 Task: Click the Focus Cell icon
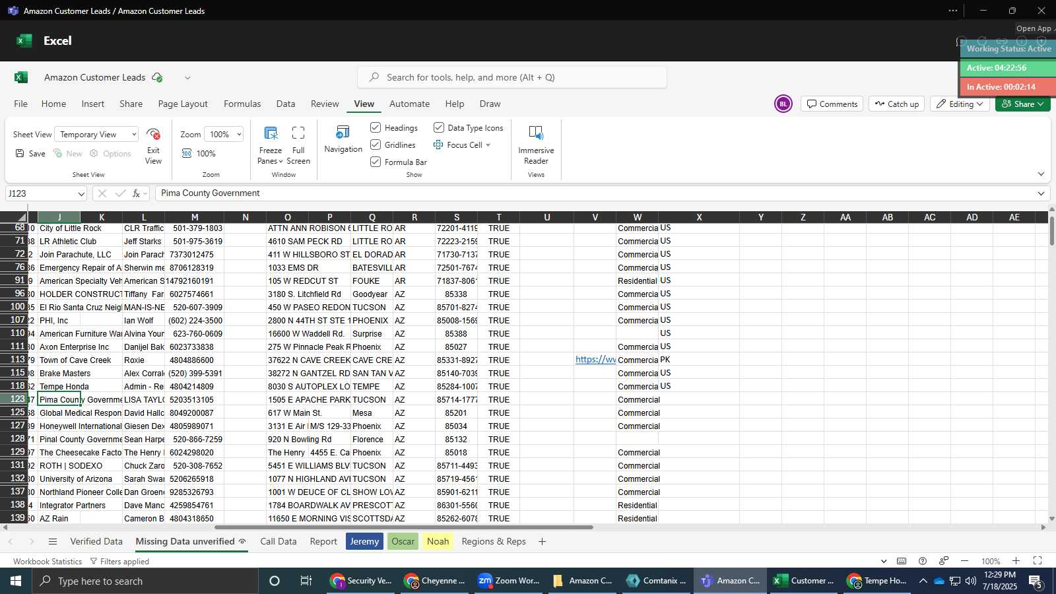438,145
